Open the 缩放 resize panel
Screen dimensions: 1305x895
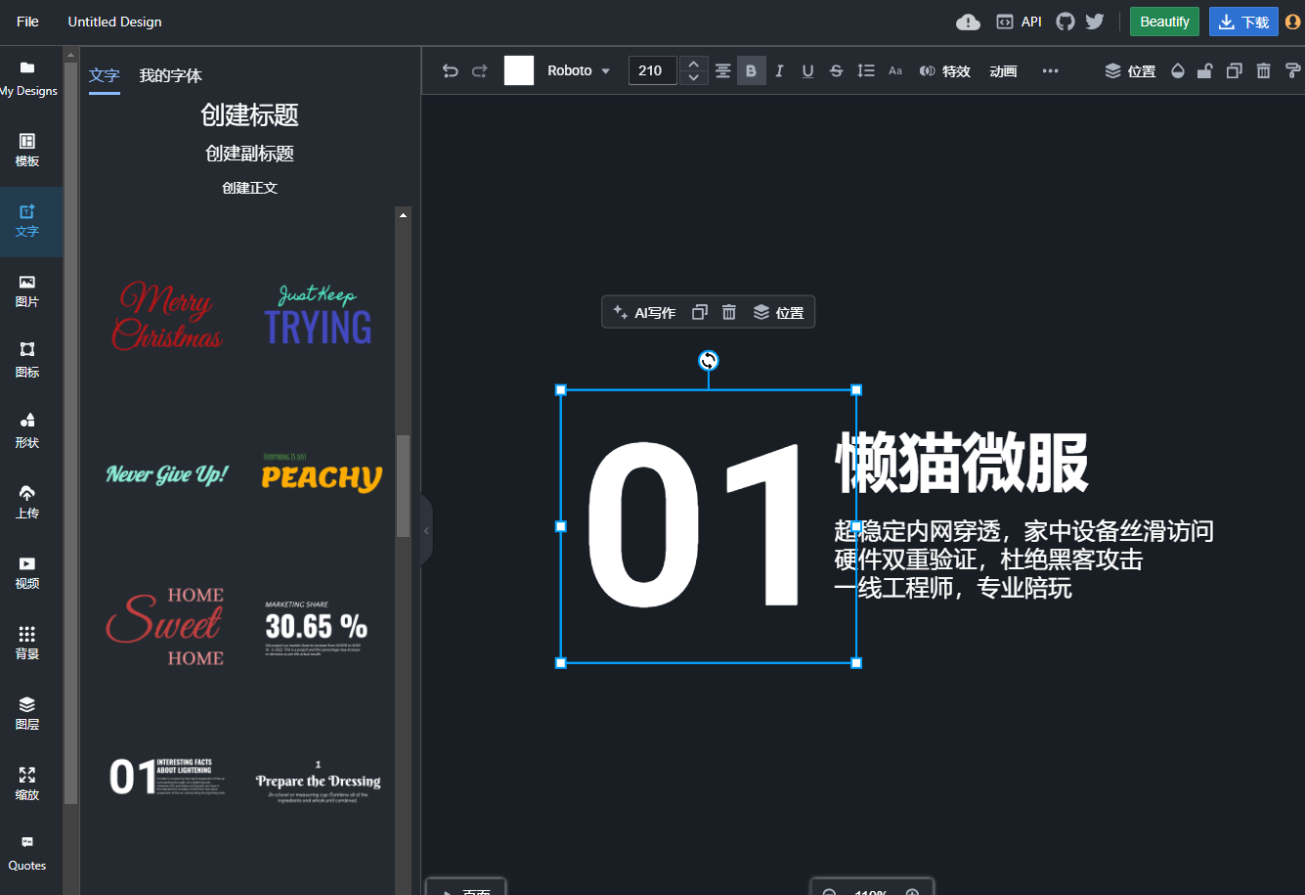point(27,784)
